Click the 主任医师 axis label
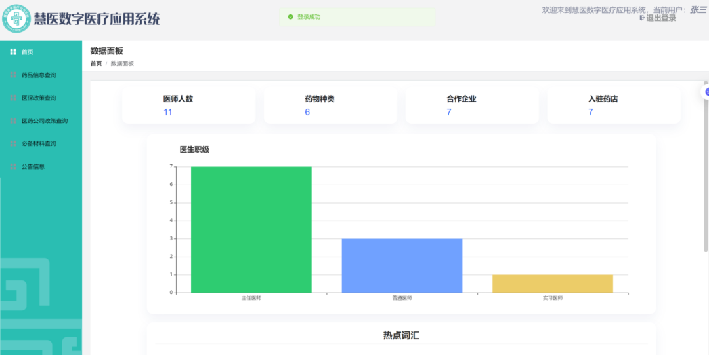The image size is (709, 355). pos(251,299)
